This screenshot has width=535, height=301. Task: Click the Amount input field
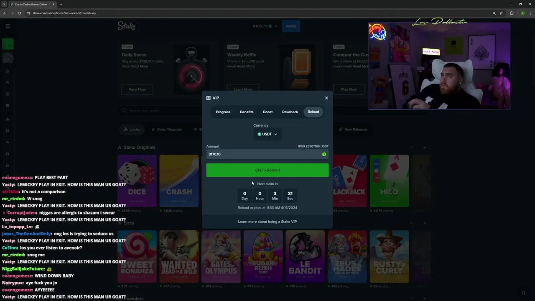click(267, 154)
